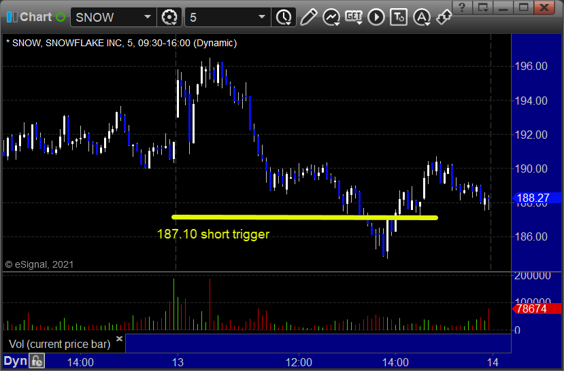
Task: Click the 200000 volume axis label
Action: point(532,276)
